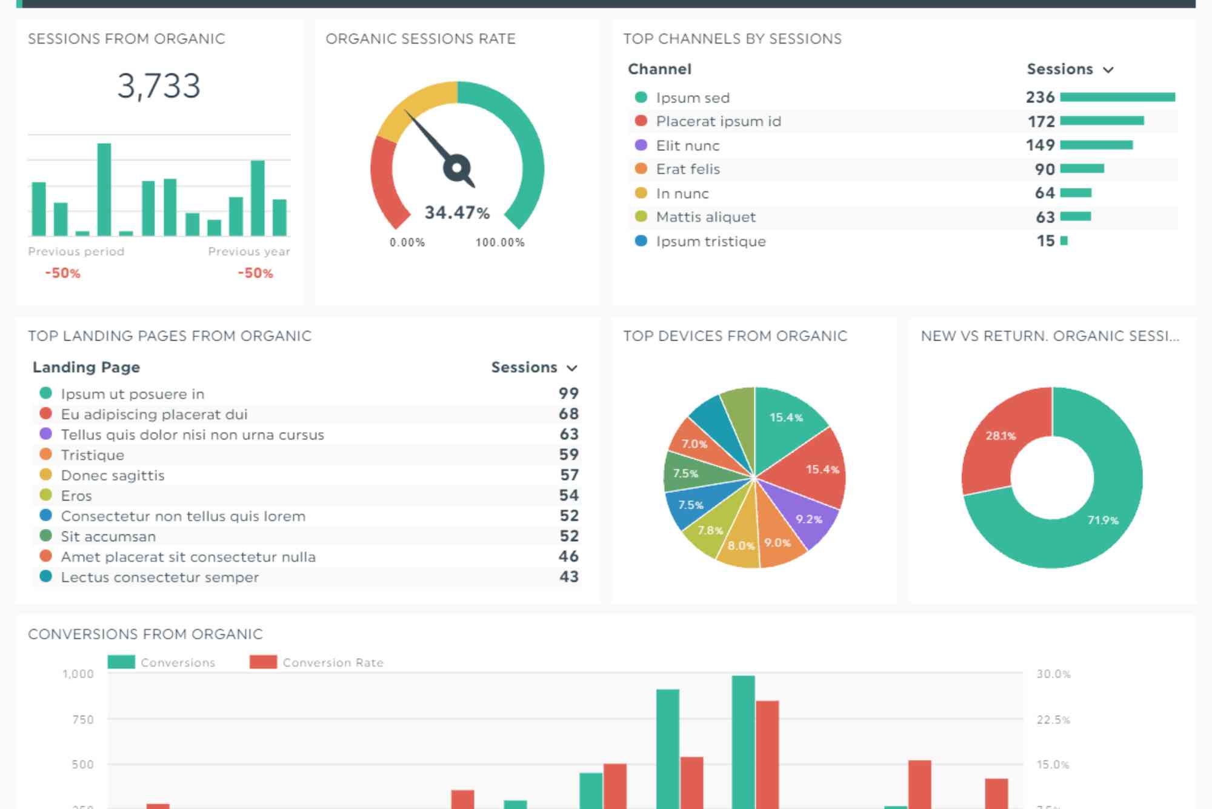
Task: Expand the truncated New vs Return widget title
Action: tap(1050, 336)
